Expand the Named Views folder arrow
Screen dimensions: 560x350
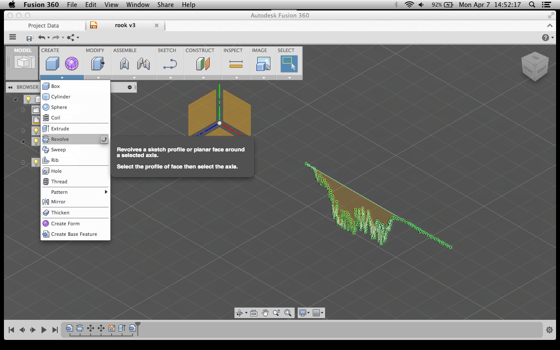coord(24,110)
